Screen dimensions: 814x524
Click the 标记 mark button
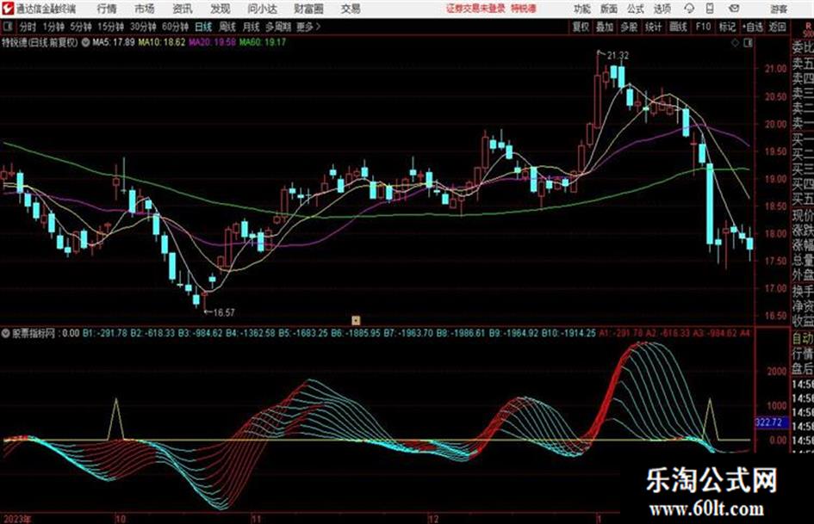[x=727, y=27]
